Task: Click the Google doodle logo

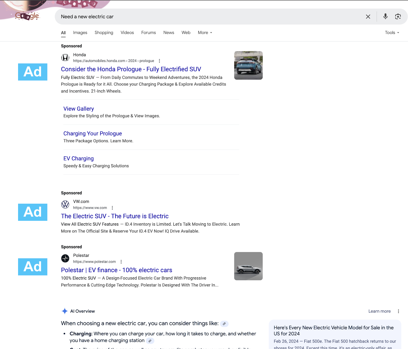Action: click(27, 16)
